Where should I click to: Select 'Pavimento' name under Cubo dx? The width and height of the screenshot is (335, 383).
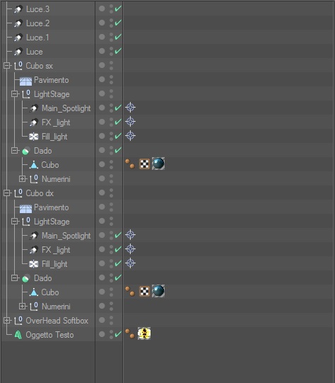52,207
